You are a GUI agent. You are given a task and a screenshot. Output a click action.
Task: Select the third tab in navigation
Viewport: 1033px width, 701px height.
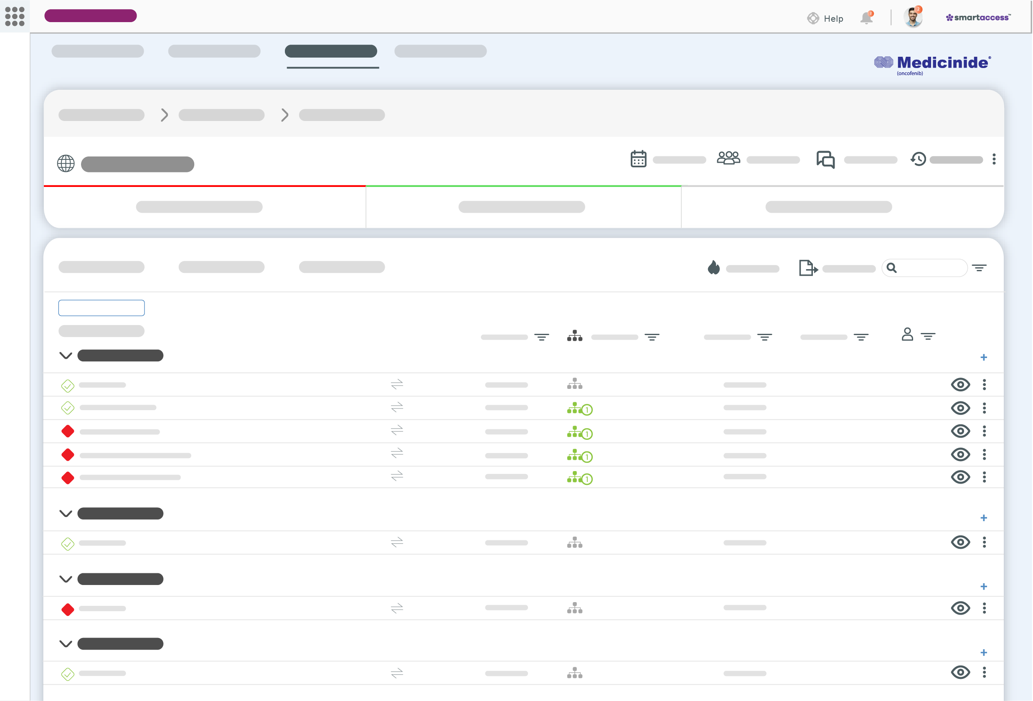coord(330,50)
